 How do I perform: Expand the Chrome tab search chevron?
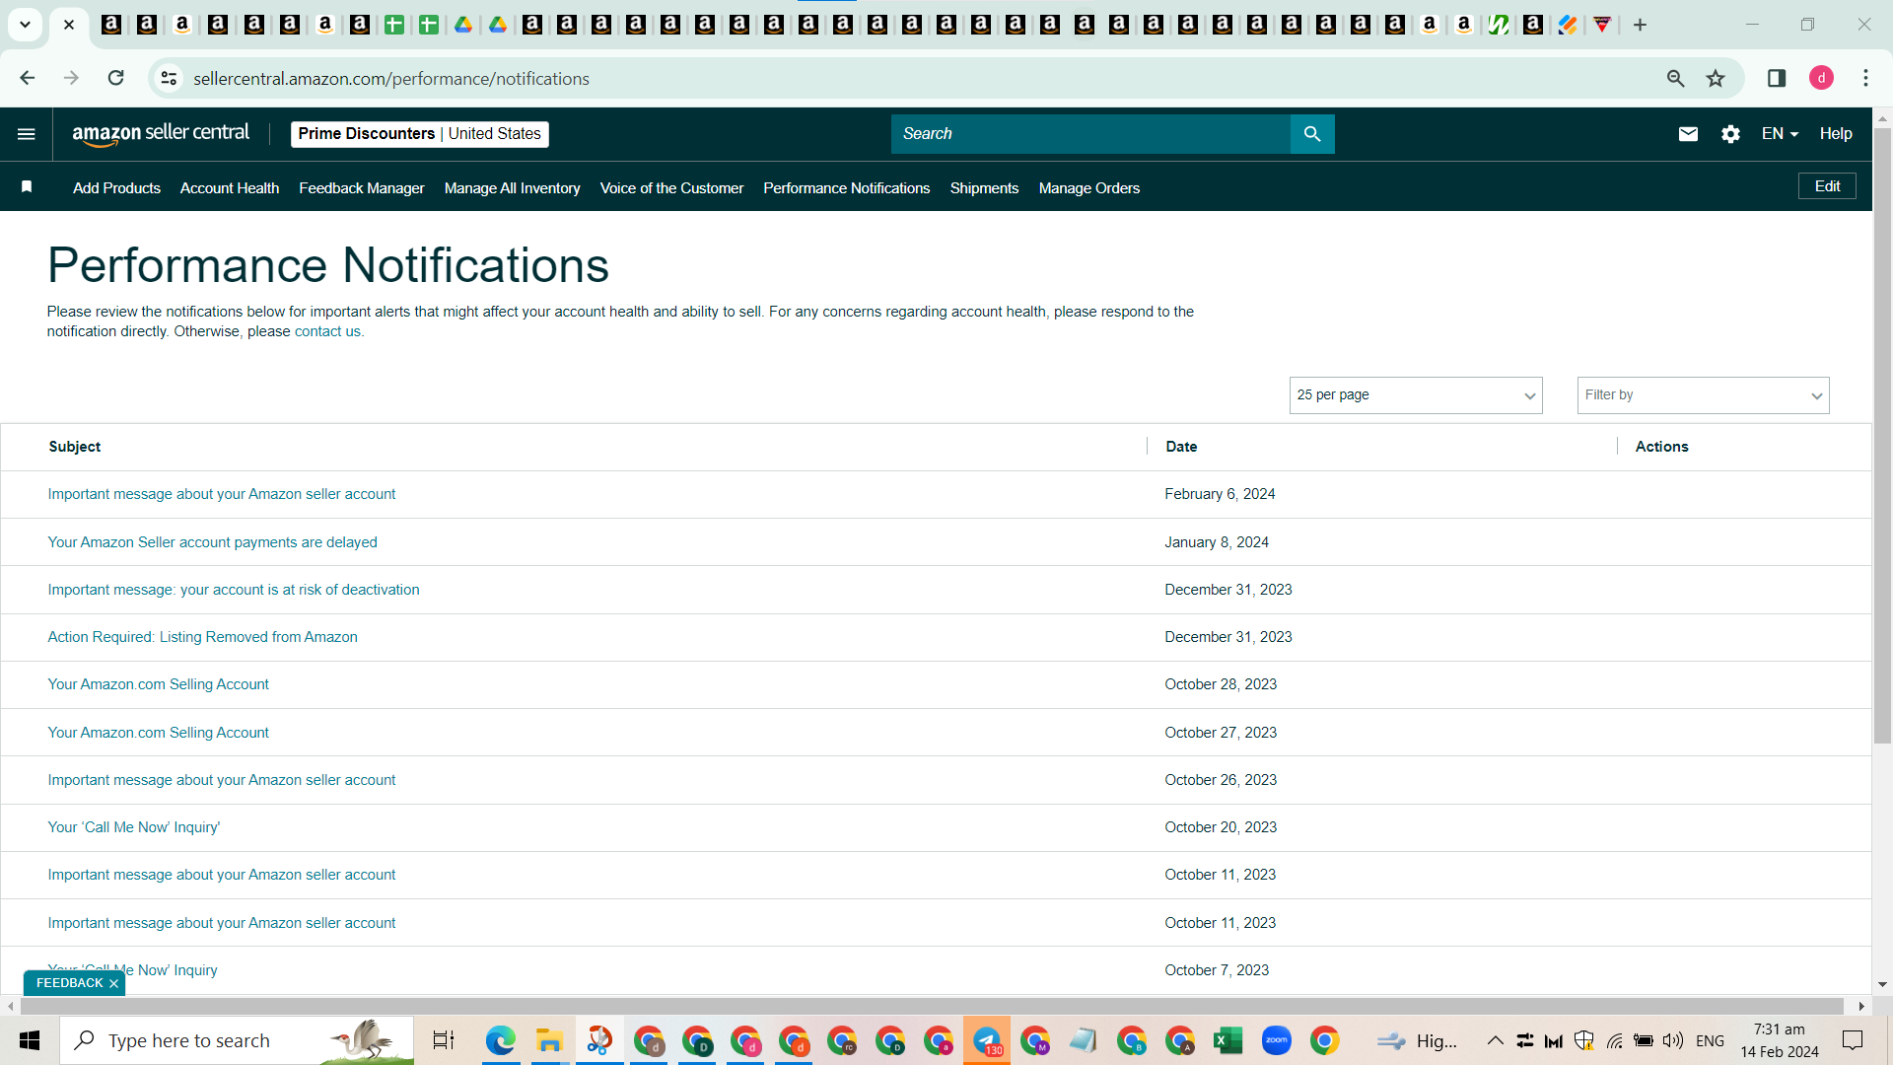25,25
